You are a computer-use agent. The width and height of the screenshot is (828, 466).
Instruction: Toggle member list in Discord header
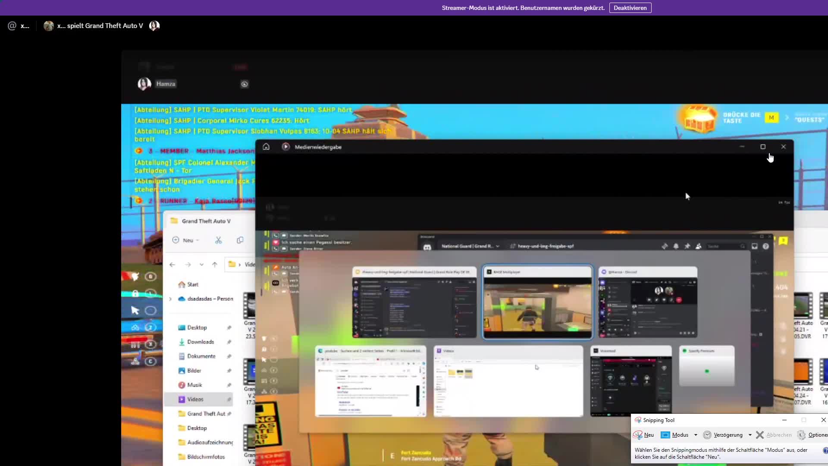(698, 246)
